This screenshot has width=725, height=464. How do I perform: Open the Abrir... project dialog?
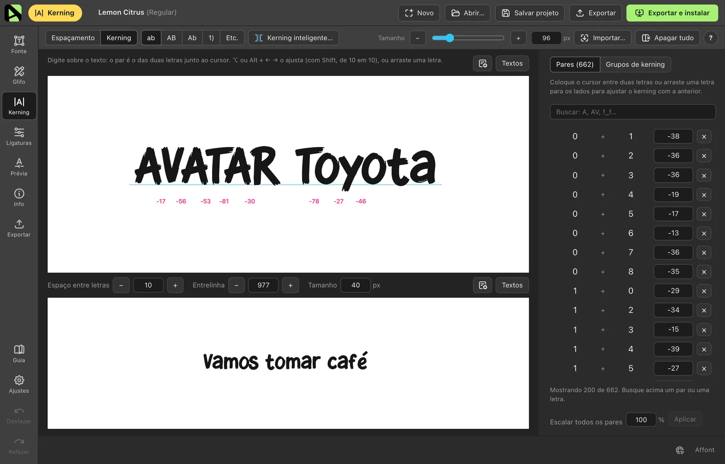[468, 13]
